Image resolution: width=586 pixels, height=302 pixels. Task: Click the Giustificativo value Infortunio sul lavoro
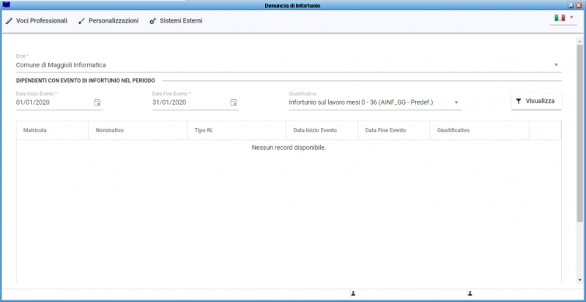point(360,102)
